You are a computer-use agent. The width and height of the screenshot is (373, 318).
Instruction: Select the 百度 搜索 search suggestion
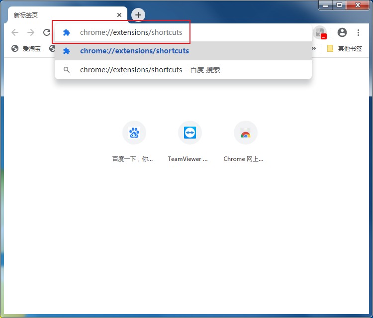coord(150,70)
